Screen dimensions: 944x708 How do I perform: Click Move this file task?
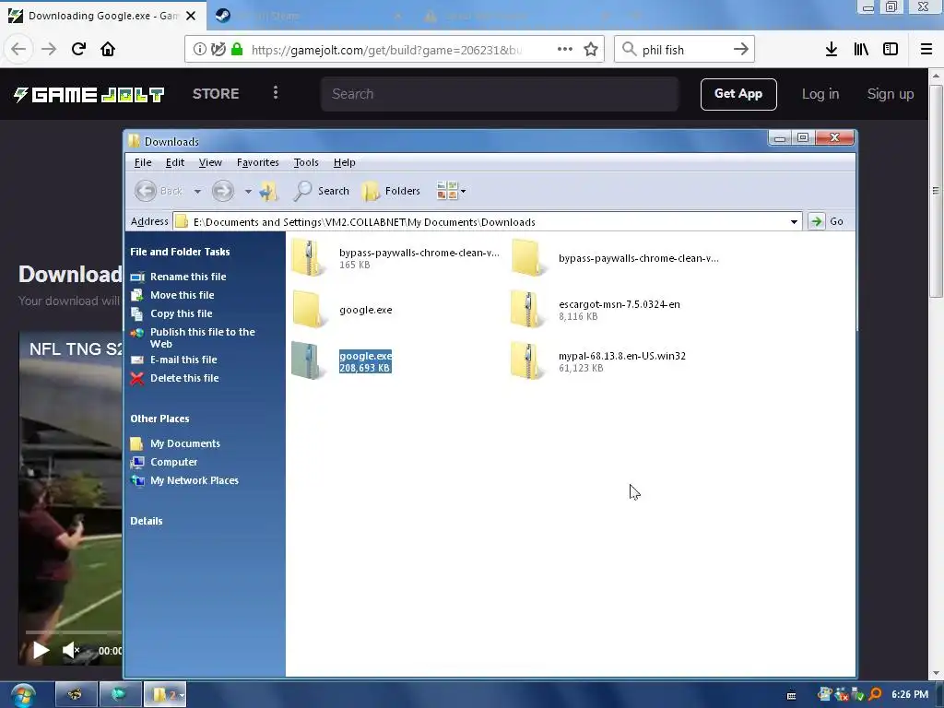pyautogui.click(x=182, y=295)
